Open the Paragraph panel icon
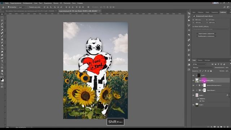Image resolution: width=231 pixels, height=130 pixels. 189,35
